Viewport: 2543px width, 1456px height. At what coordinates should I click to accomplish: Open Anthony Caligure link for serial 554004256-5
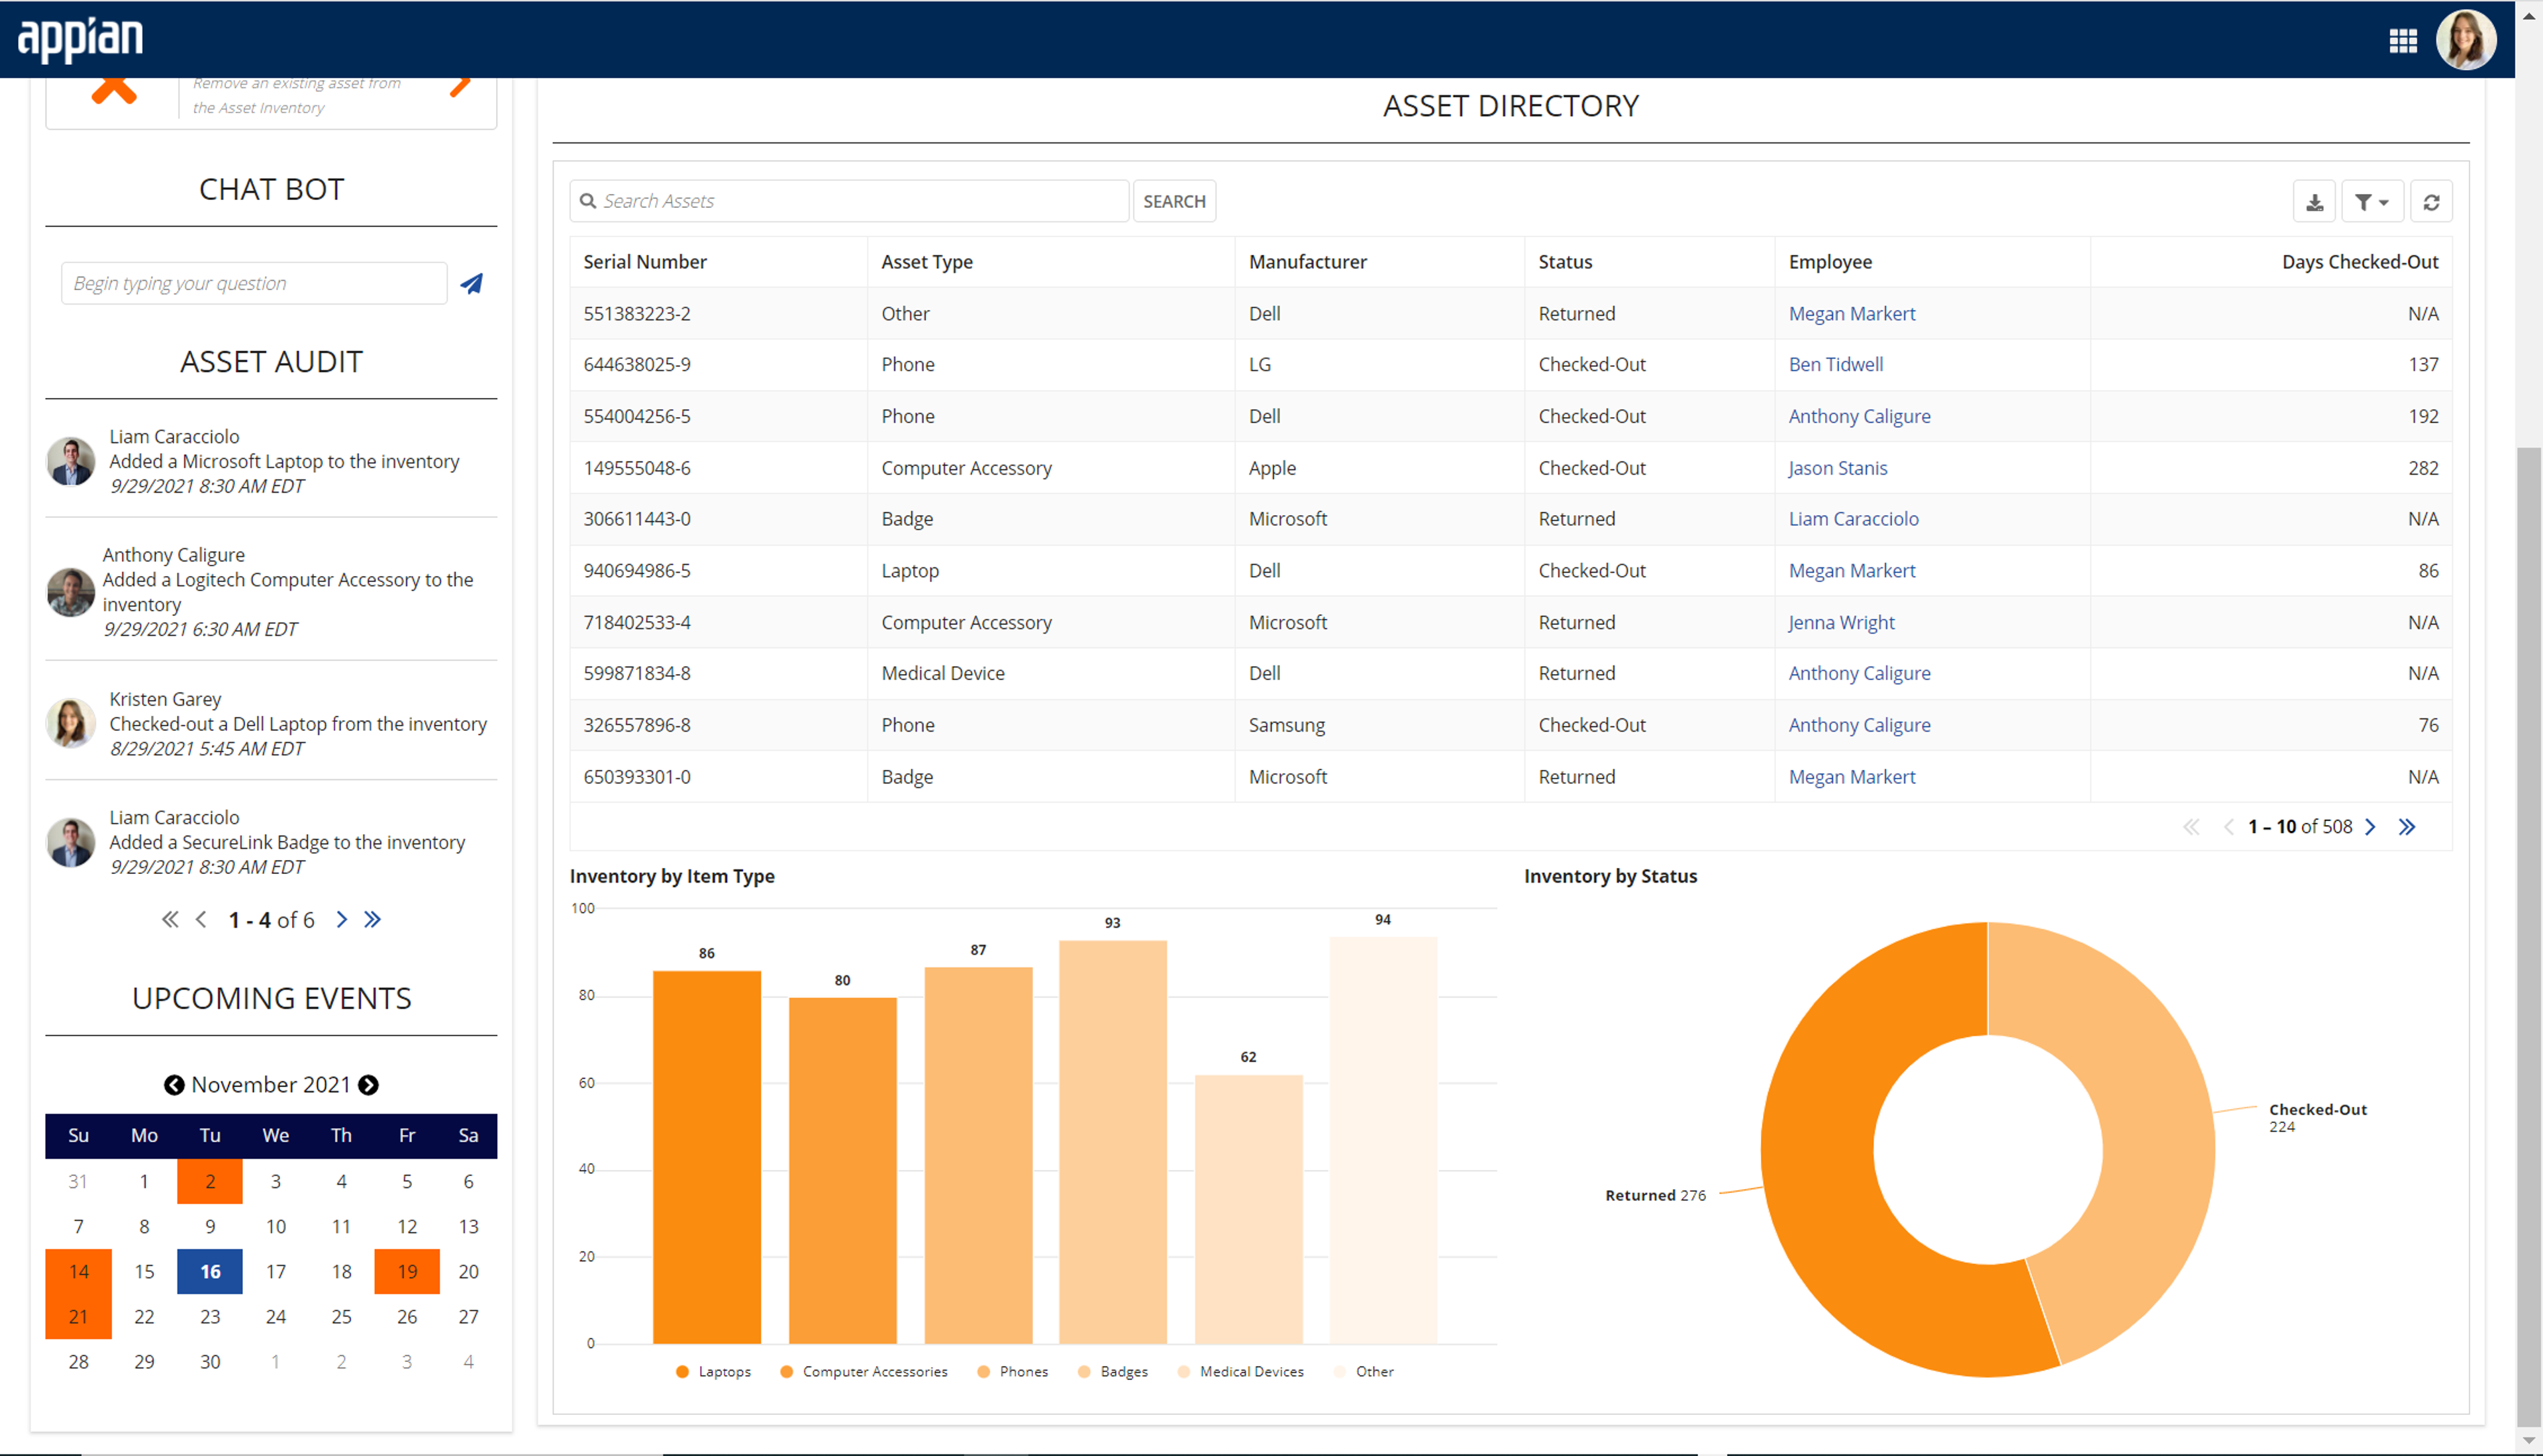tap(1859, 417)
